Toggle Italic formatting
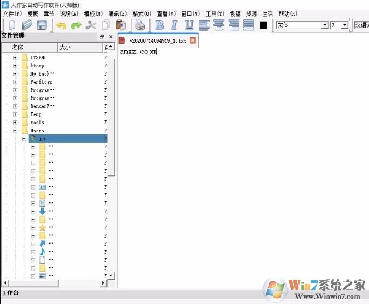The height and width of the screenshot is (304, 369). pos(174,25)
